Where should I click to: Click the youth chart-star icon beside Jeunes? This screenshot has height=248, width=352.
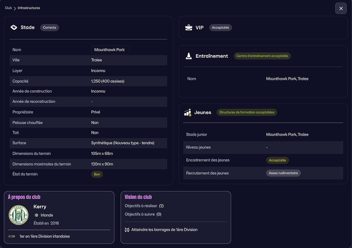coord(188,112)
